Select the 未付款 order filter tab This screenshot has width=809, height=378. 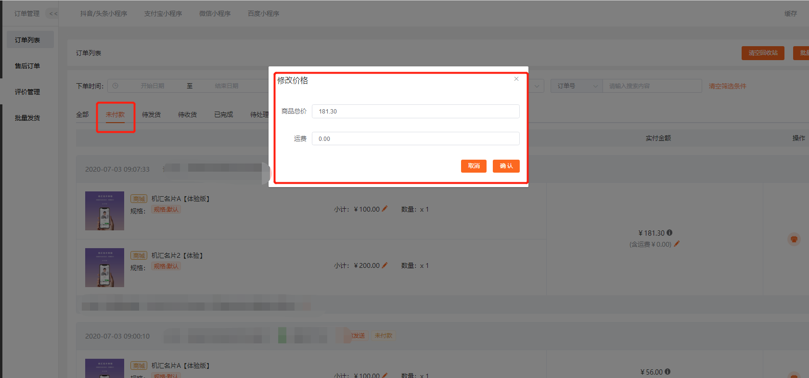[x=115, y=114]
